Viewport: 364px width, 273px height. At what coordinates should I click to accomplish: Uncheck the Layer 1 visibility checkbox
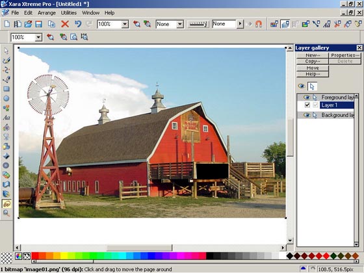pos(307,105)
